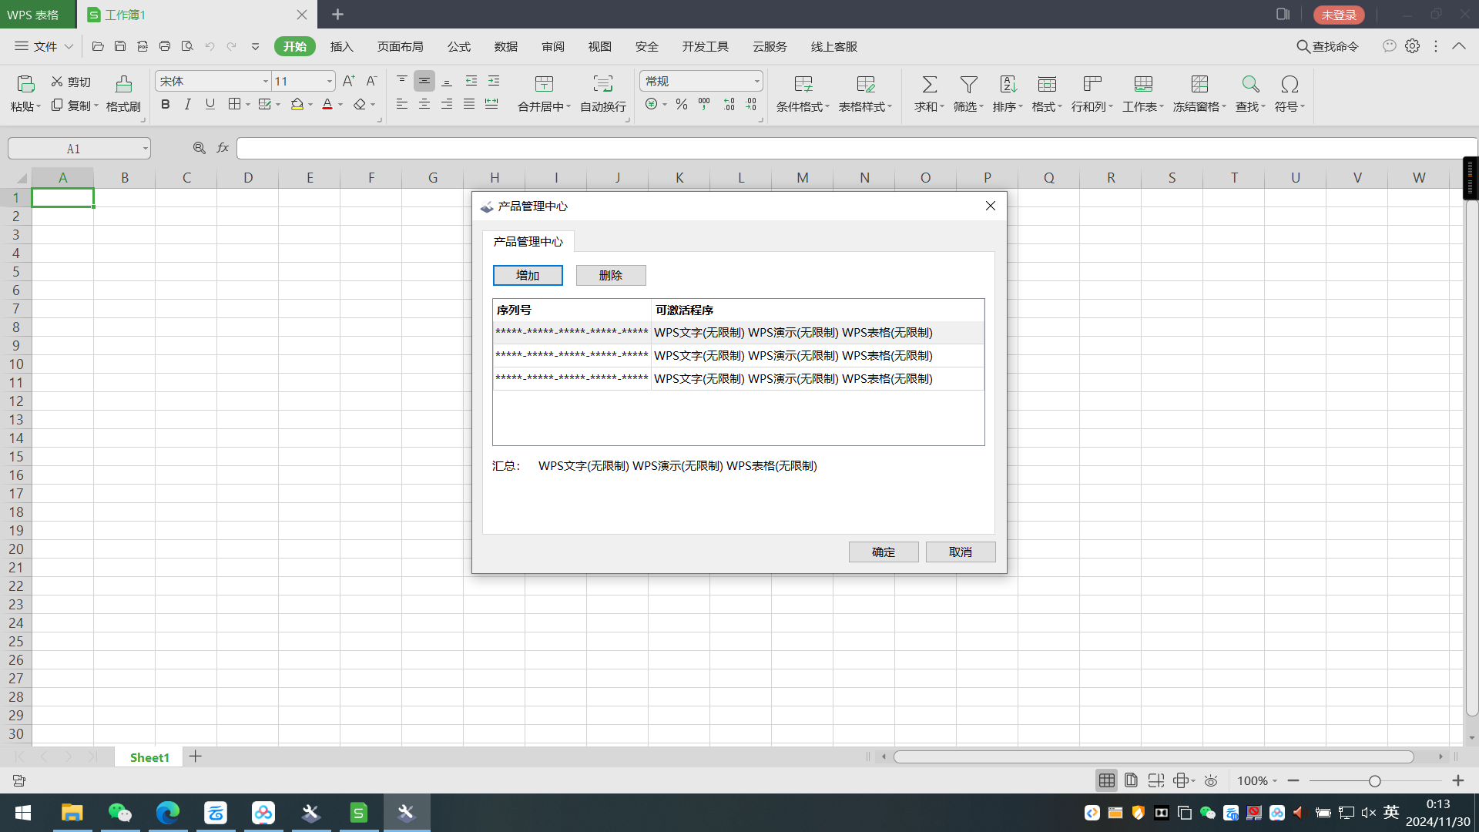This screenshot has height=832, width=1479.
Task: Open the cell name box dropdown
Action: 145,149
